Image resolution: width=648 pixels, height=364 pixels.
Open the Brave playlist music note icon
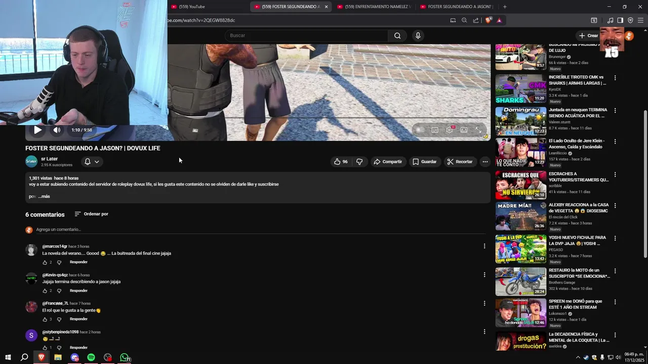pos(610,20)
